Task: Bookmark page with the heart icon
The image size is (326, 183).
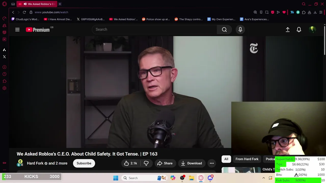Action: click(284, 12)
